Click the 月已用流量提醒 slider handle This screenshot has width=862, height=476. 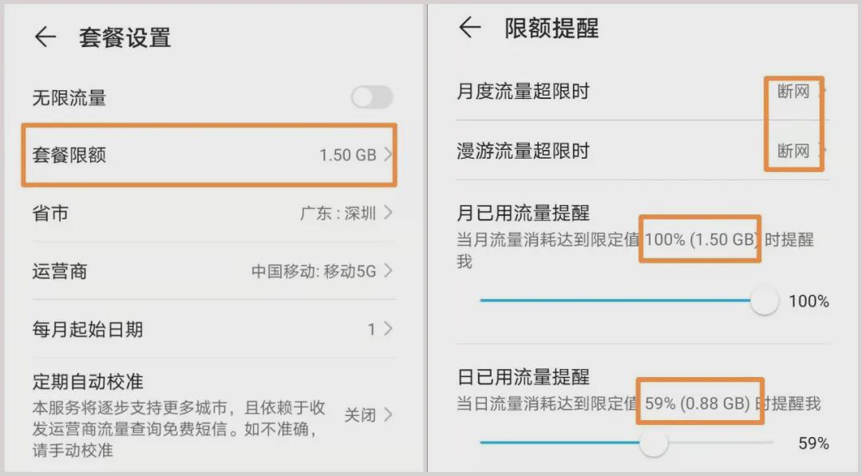tap(764, 301)
